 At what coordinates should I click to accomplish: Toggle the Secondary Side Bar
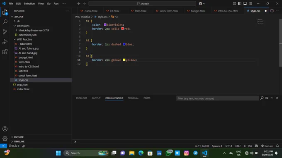[x=250, y=4]
